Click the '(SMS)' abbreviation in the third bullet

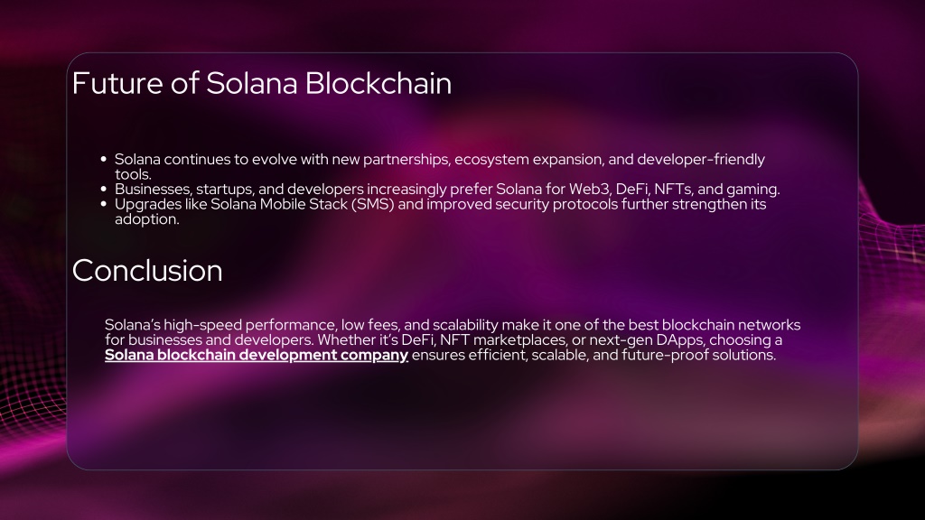372,204
